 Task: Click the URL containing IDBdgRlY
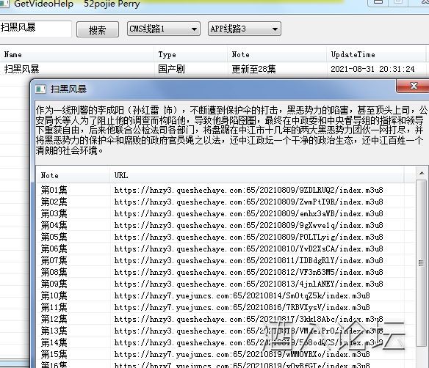249,260
